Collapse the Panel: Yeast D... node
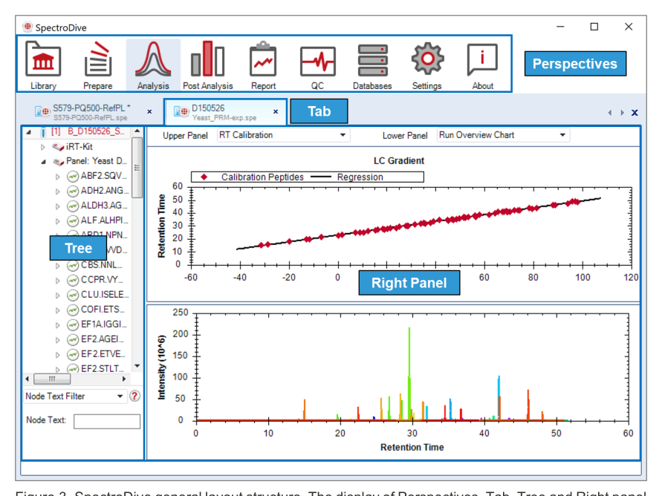This screenshot has height=496, width=662. 43,162
